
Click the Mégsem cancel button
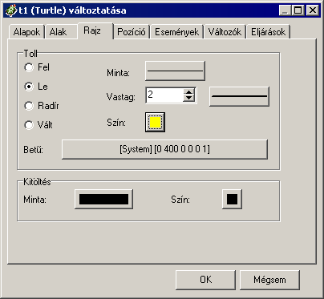pyautogui.click(x=269, y=280)
